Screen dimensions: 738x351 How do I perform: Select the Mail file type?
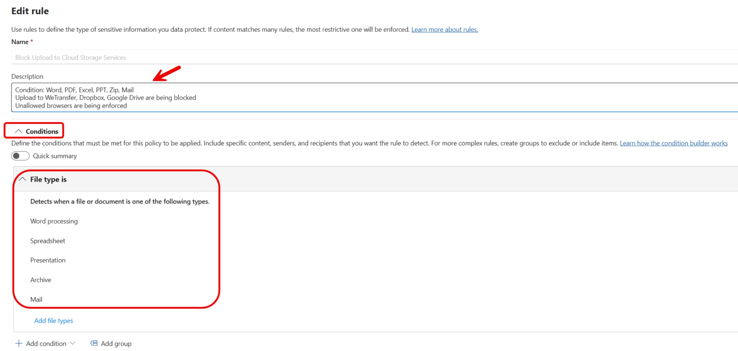[37, 299]
